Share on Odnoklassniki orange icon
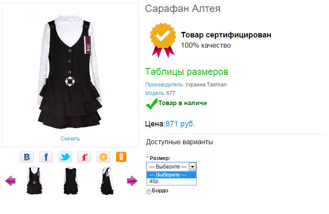The width and height of the screenshot is (329, 214). (121, 157)
